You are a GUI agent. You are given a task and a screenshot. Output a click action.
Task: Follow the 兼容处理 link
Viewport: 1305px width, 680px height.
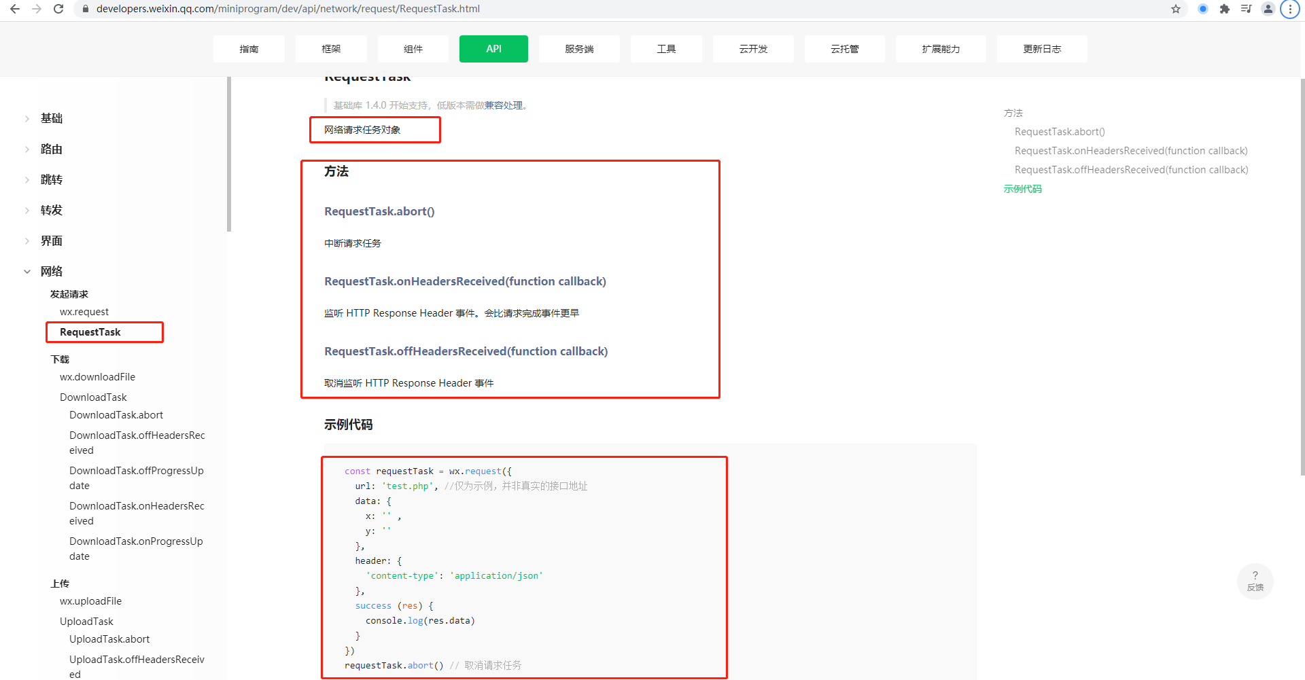(504, 105)
